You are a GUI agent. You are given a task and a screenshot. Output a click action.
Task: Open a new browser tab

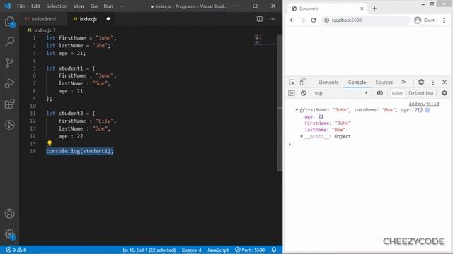pyautogui.click(x=374, y=8)
